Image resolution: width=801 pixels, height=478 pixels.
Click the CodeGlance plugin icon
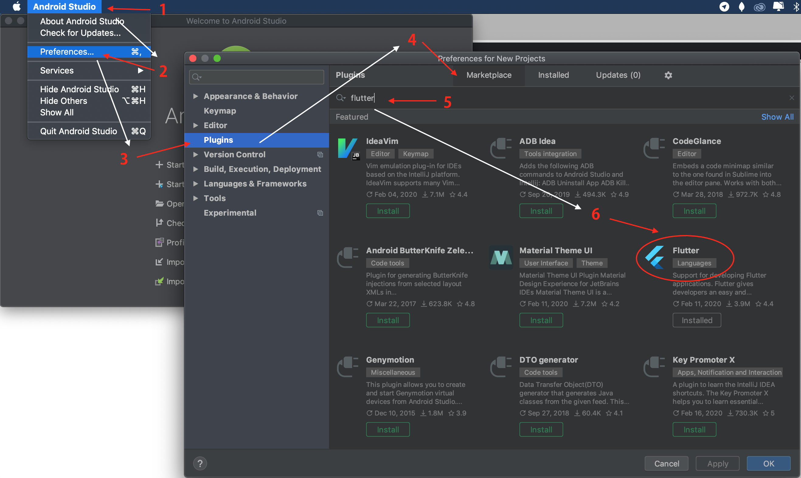(654, 148)
